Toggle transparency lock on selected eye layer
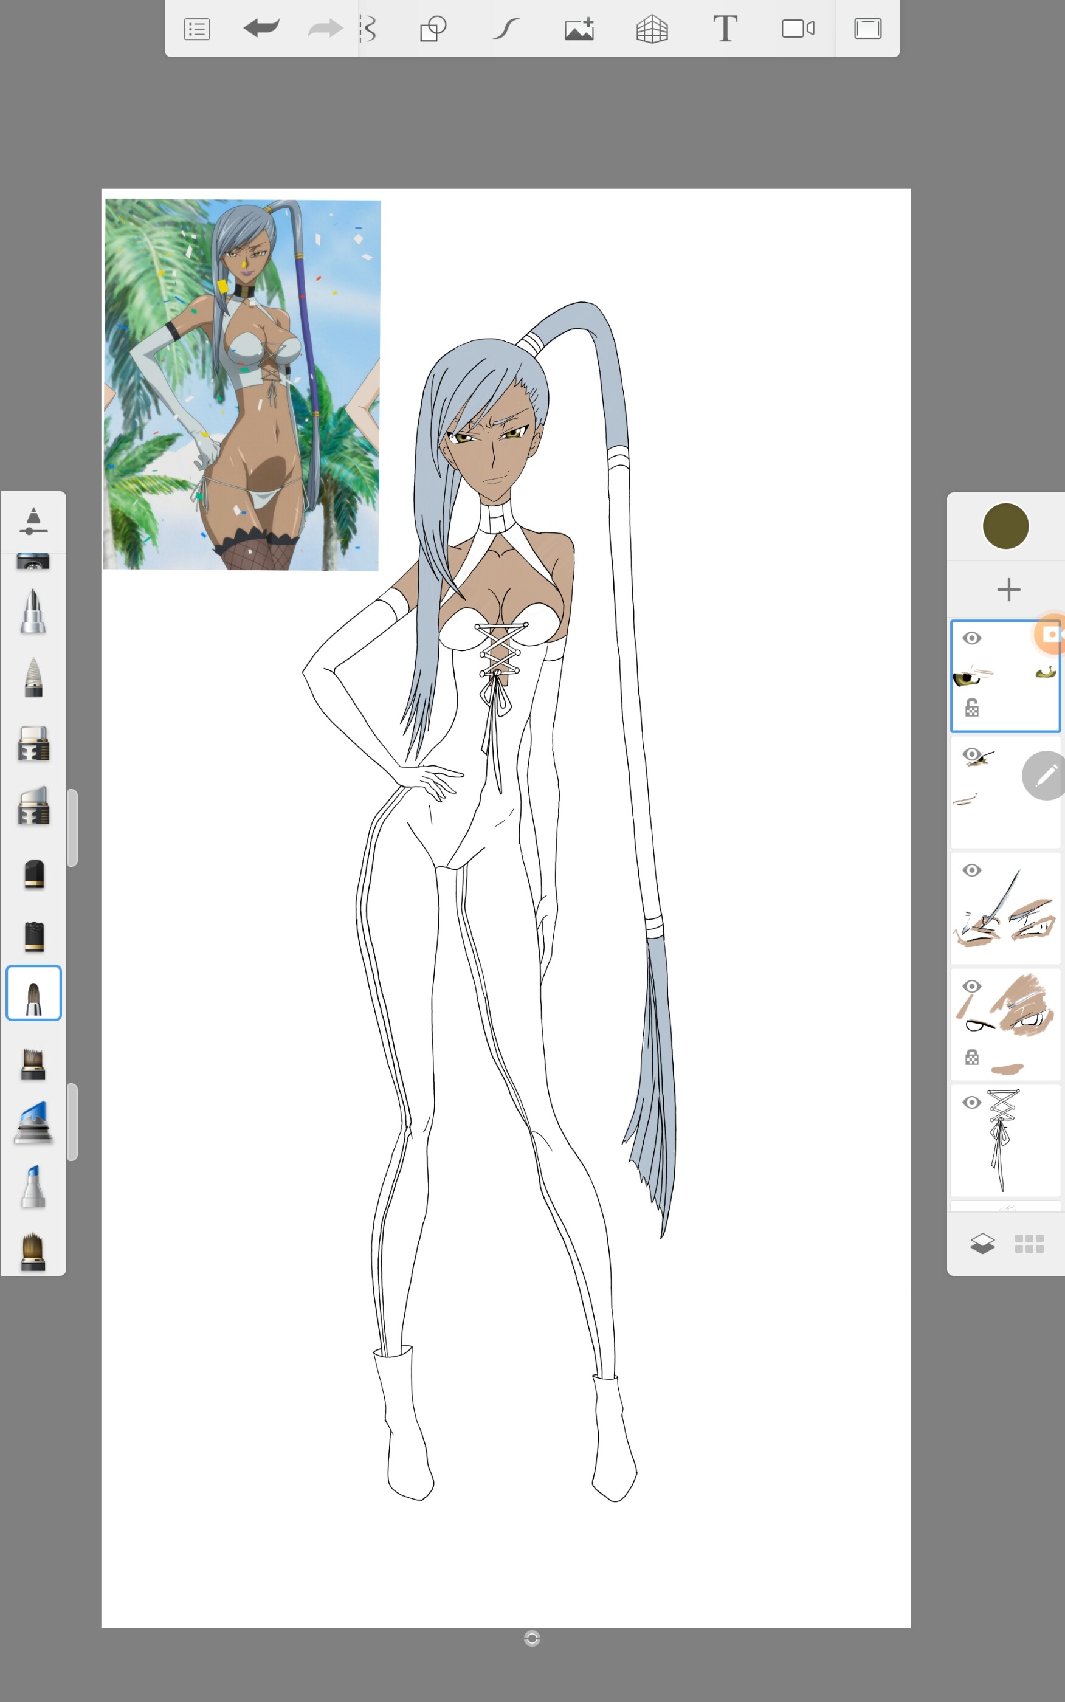This screenshot has width=1065, height=1702. coord(972,708)
